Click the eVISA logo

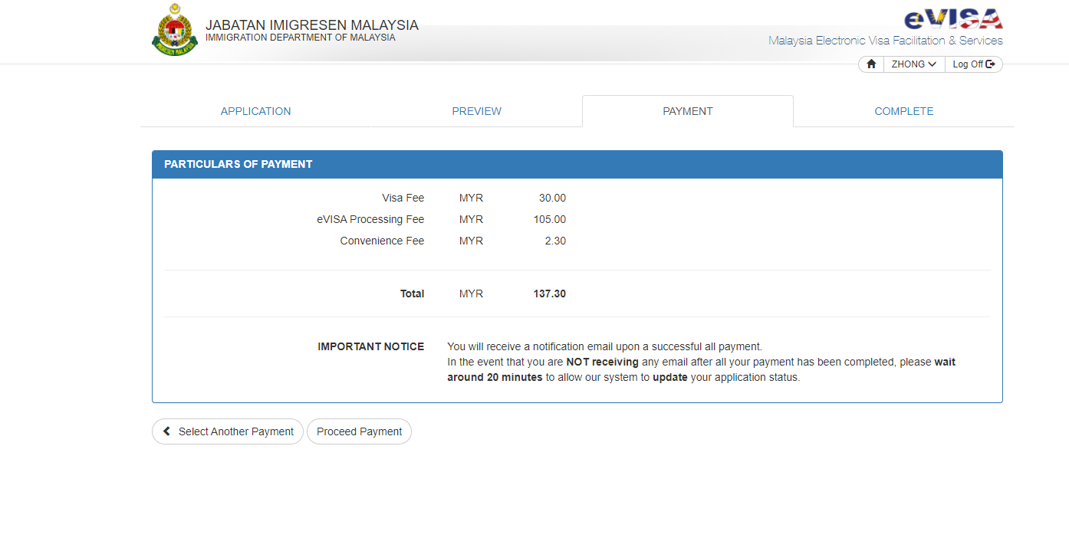tap(953, 19)
